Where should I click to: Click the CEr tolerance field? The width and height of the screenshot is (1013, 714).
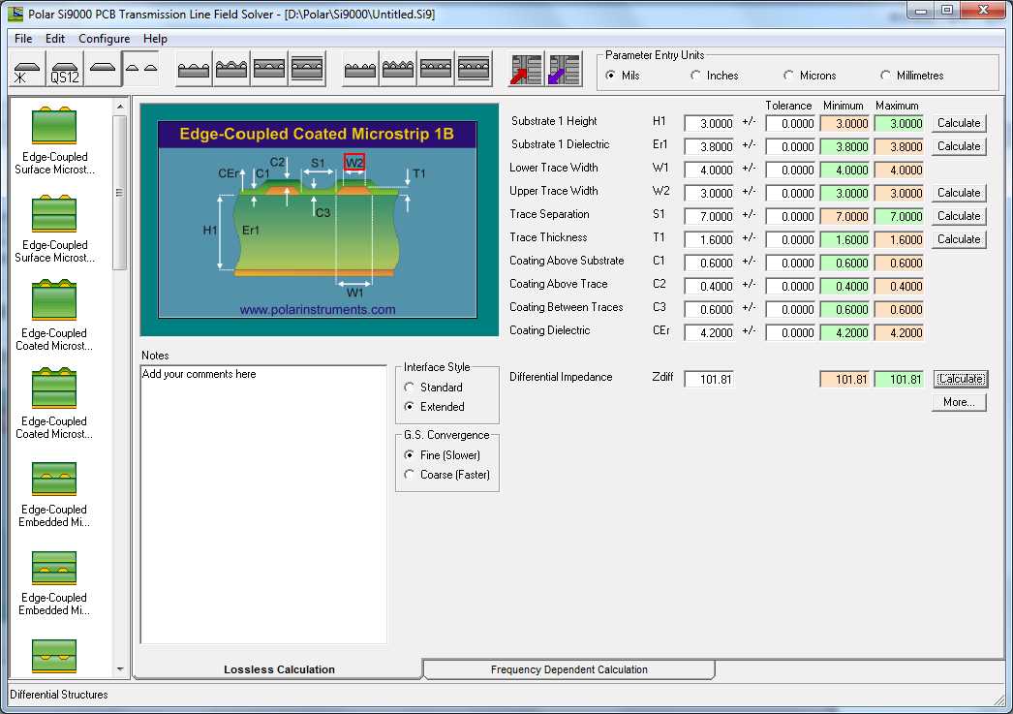coord(791,332)
